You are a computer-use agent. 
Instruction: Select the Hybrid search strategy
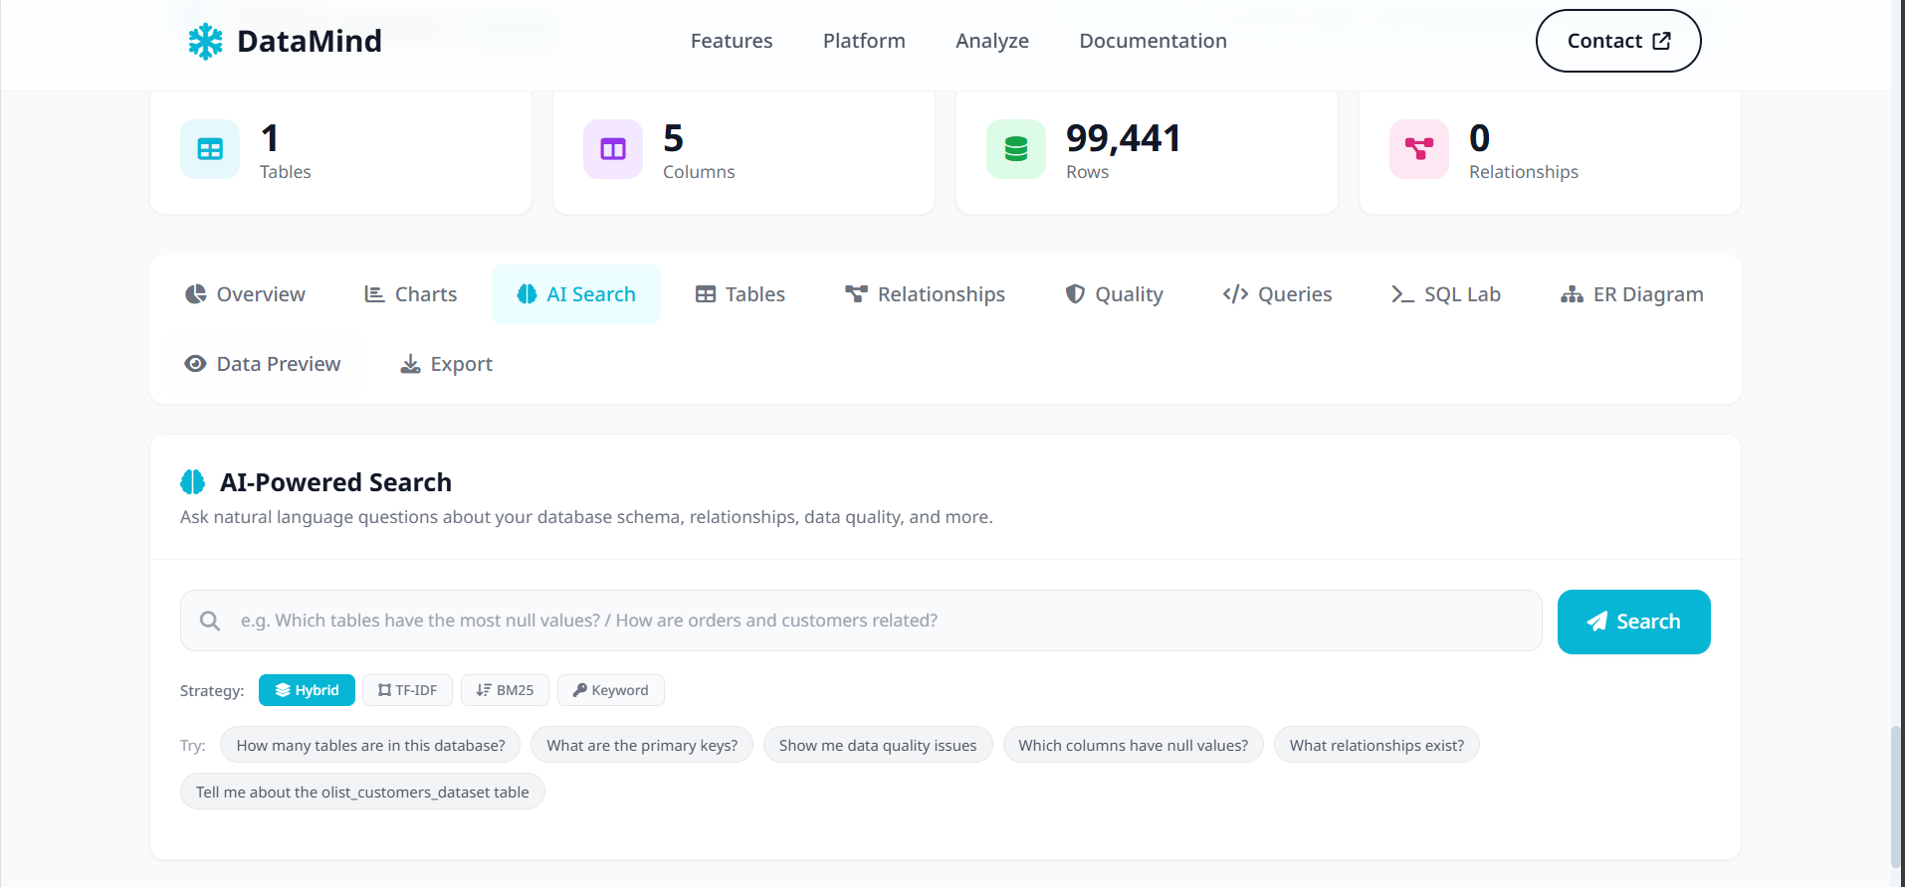coord(307,690)
